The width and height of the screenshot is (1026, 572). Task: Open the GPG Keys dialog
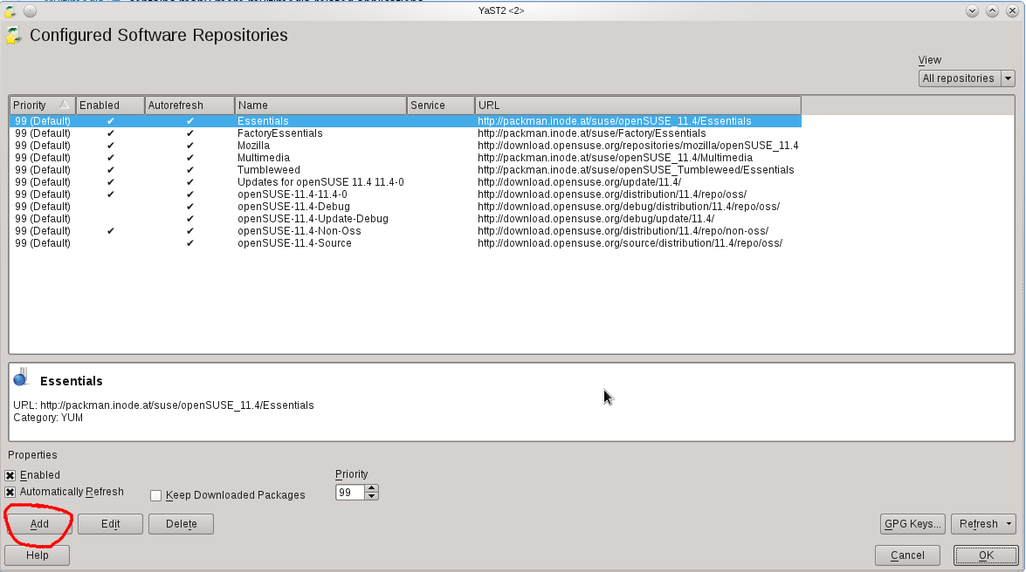(912, 524)
